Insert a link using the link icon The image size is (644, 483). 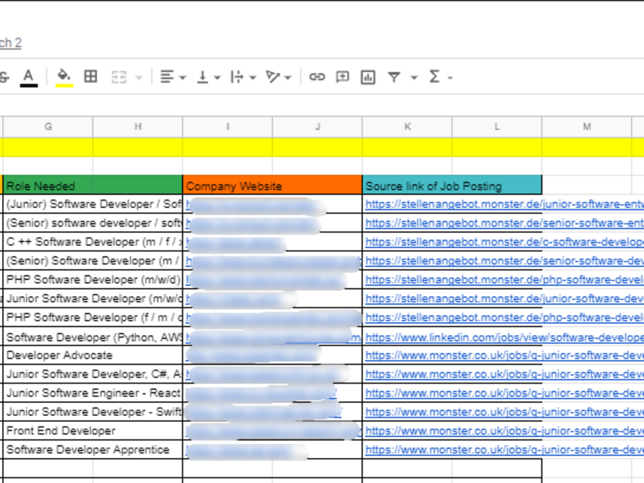pos(317,76)
